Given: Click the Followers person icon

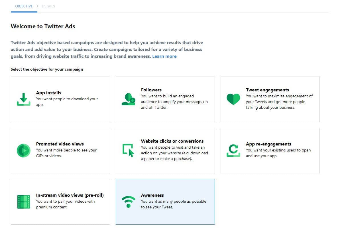Looking at the screenshot, I should [x=128, y=99].
